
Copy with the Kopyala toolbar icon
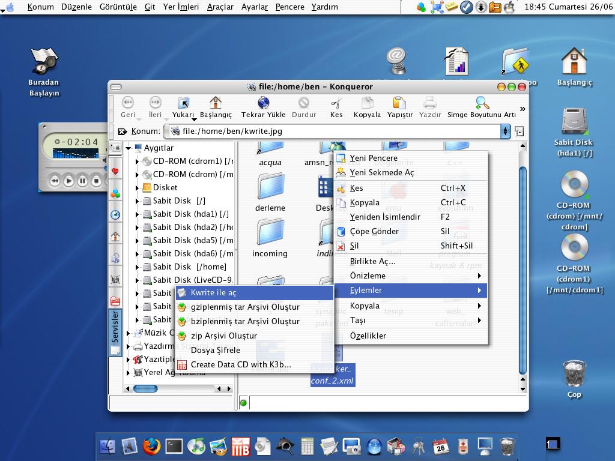point(367,103)
